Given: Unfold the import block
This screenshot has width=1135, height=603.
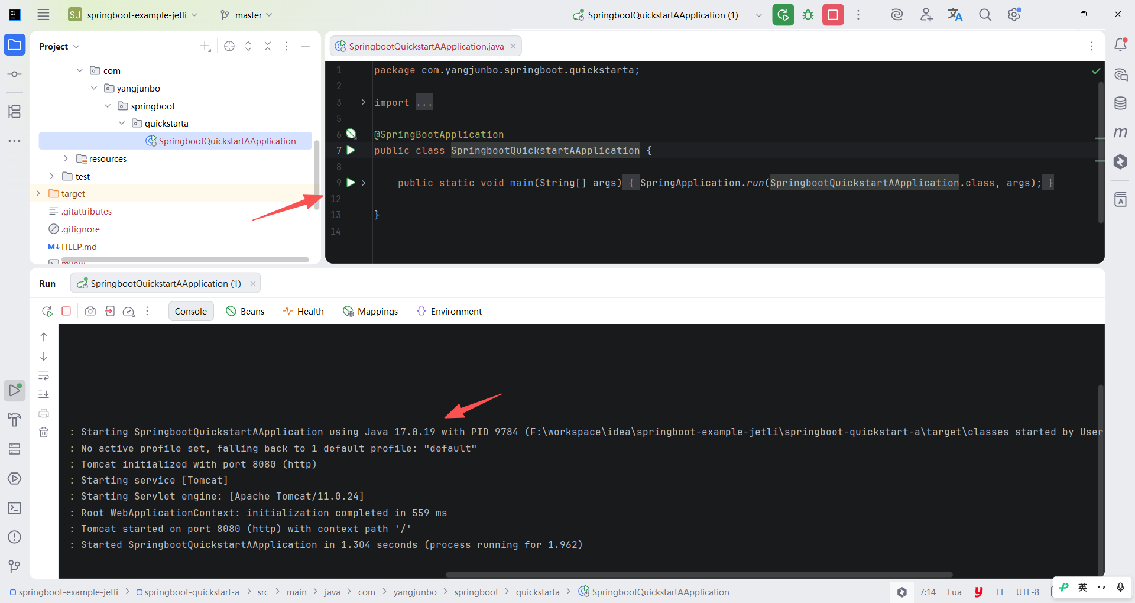Looking at the screenshot, I should tap(364, 102).
